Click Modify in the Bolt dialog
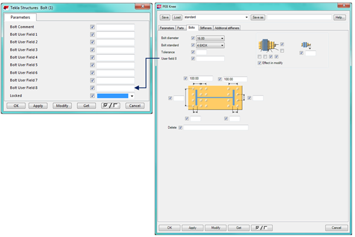The height and width of the screenshot is (237, 355). (x=62, y=106)
